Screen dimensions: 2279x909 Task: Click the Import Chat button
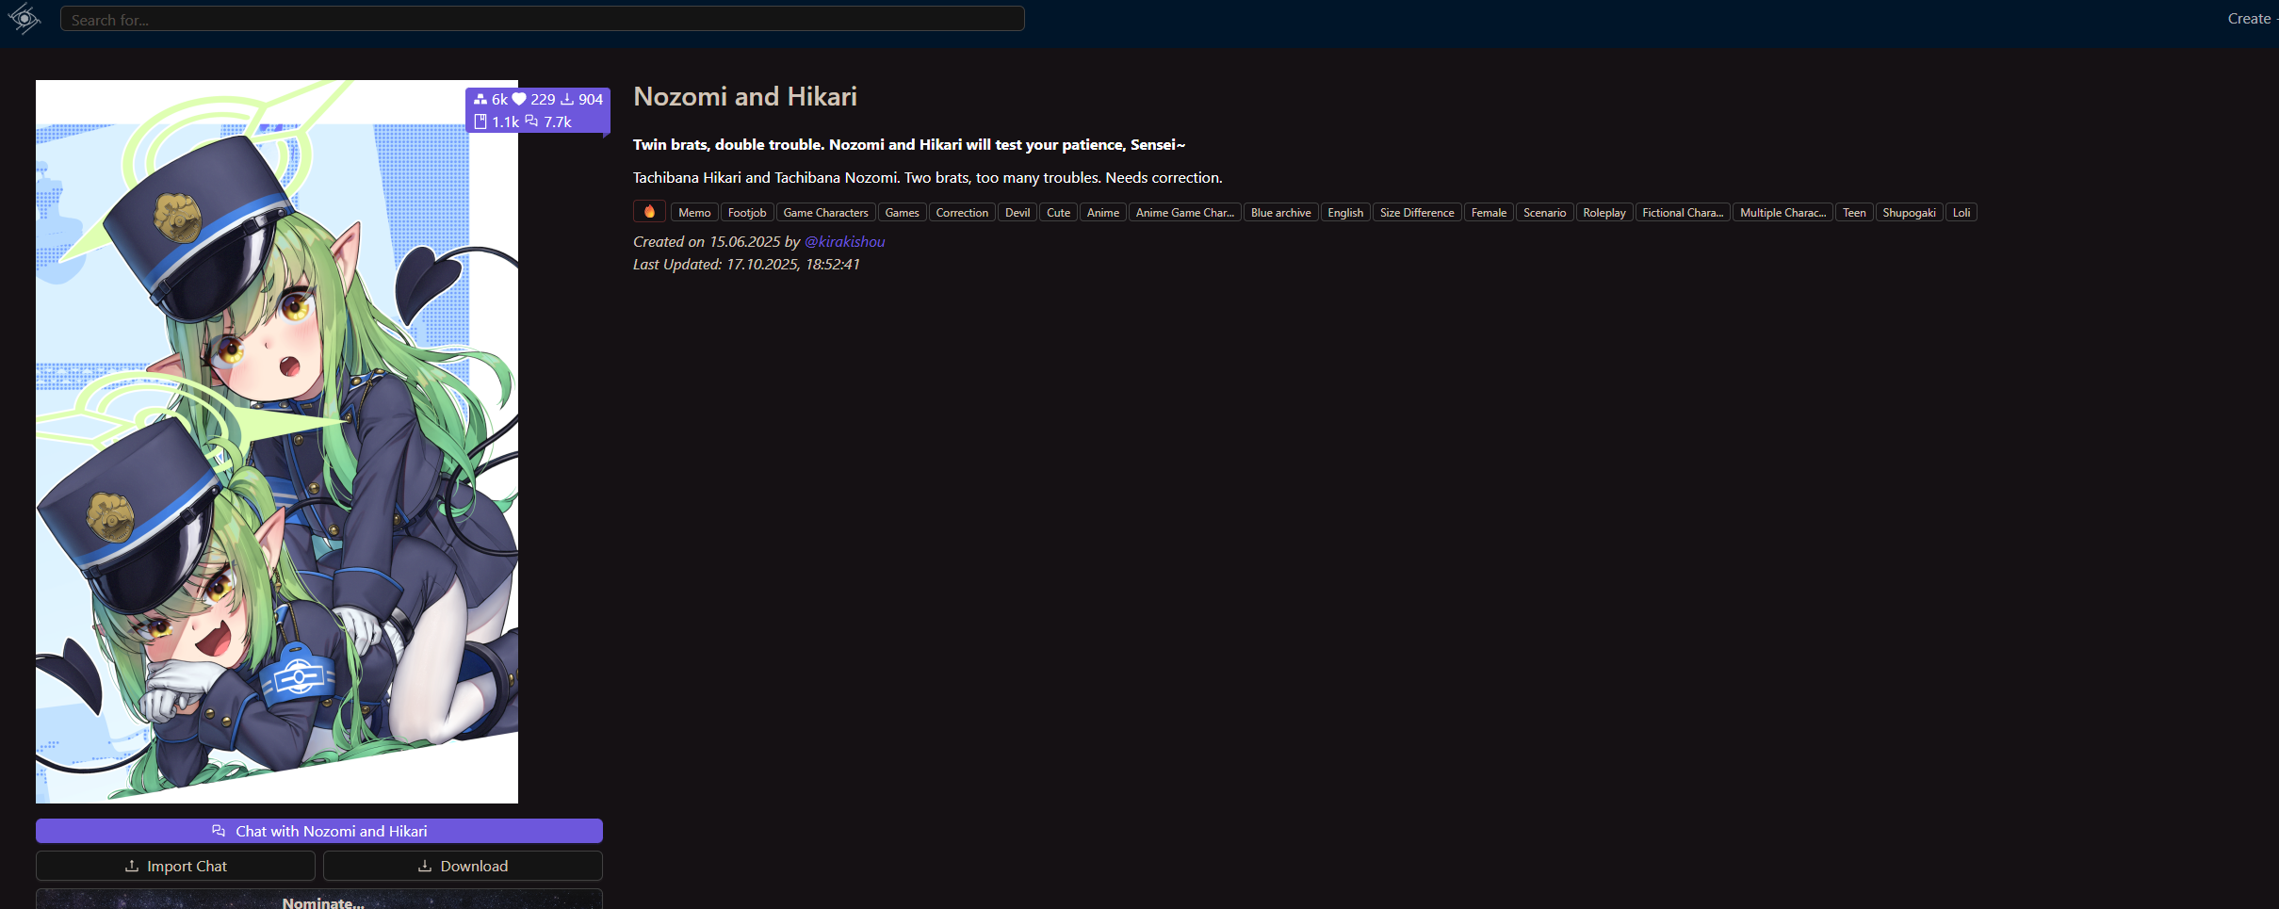coord(175,866)
